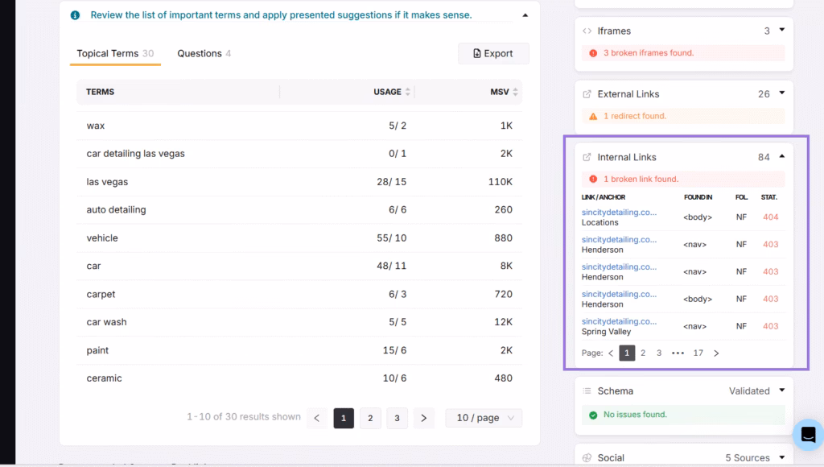The width and height of the screenshot is (824, 467).
Task: Collapse the review suggestion panel arrow
Action: 525,14
